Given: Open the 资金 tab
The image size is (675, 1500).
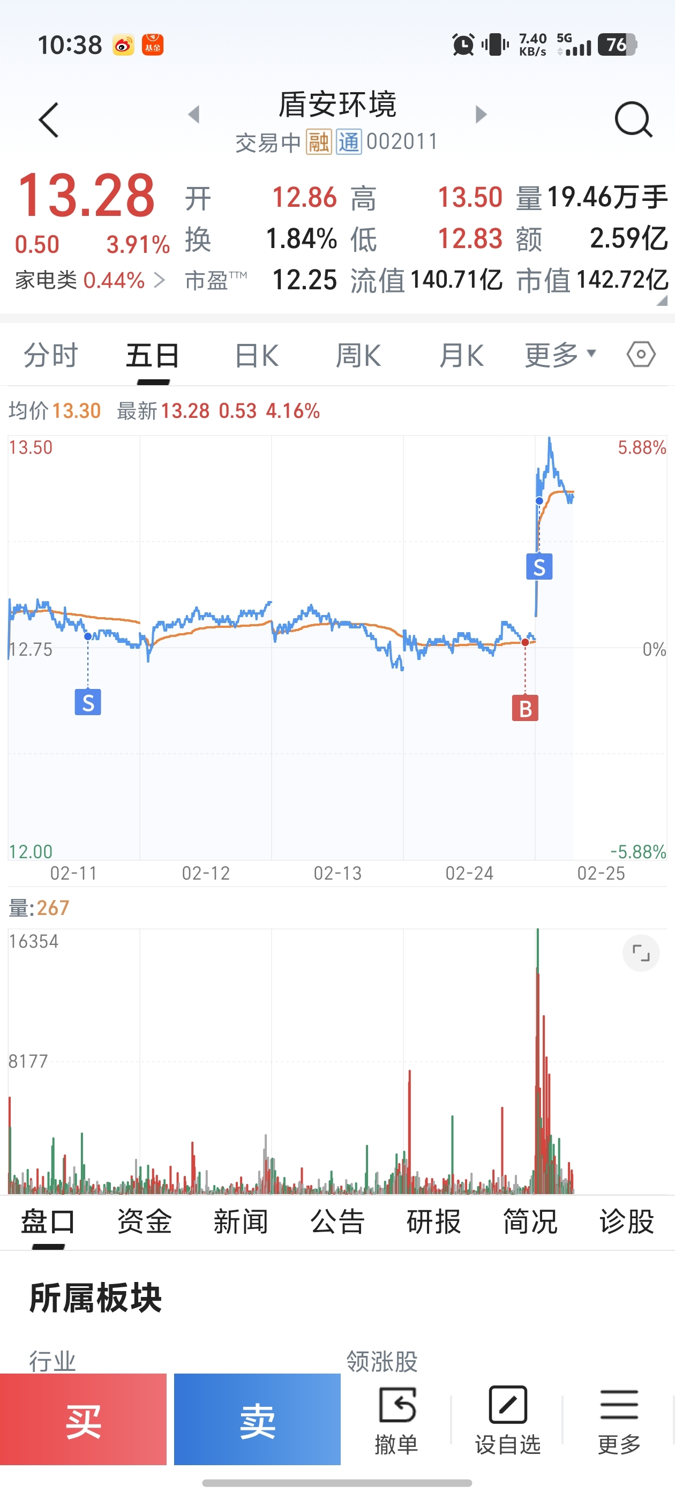Looking at the screenshot, I should click(145, 1221).
